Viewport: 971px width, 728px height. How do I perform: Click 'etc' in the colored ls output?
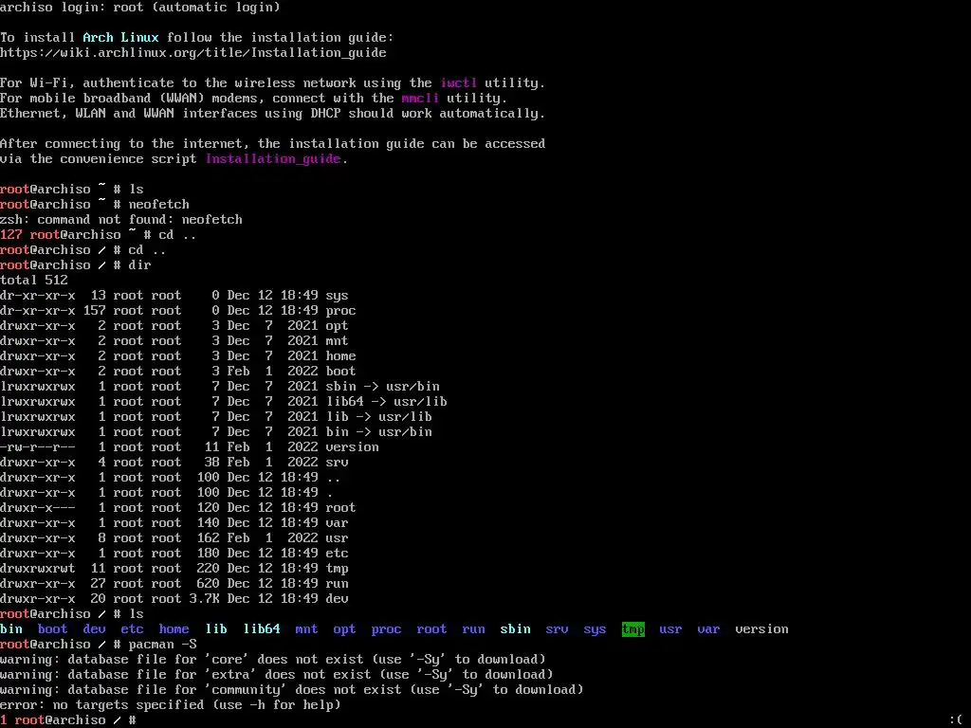[132, 629]
